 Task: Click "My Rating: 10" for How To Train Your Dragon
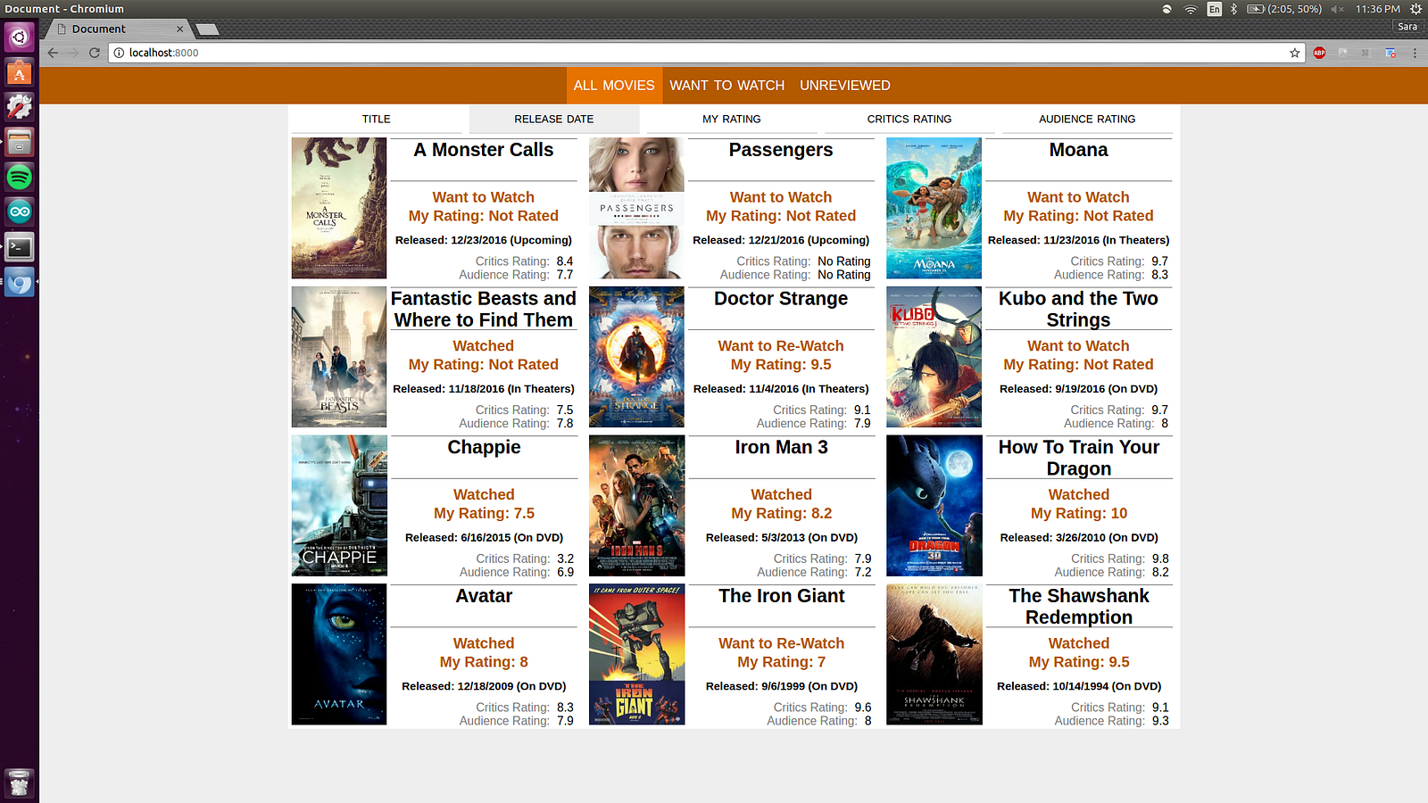(1079, 514)
